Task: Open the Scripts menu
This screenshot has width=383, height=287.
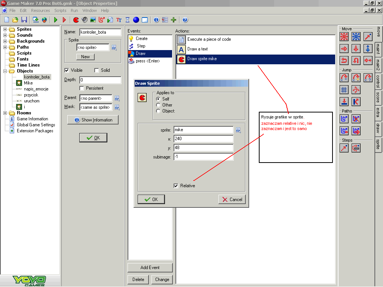Action: (x=60, y=10)
